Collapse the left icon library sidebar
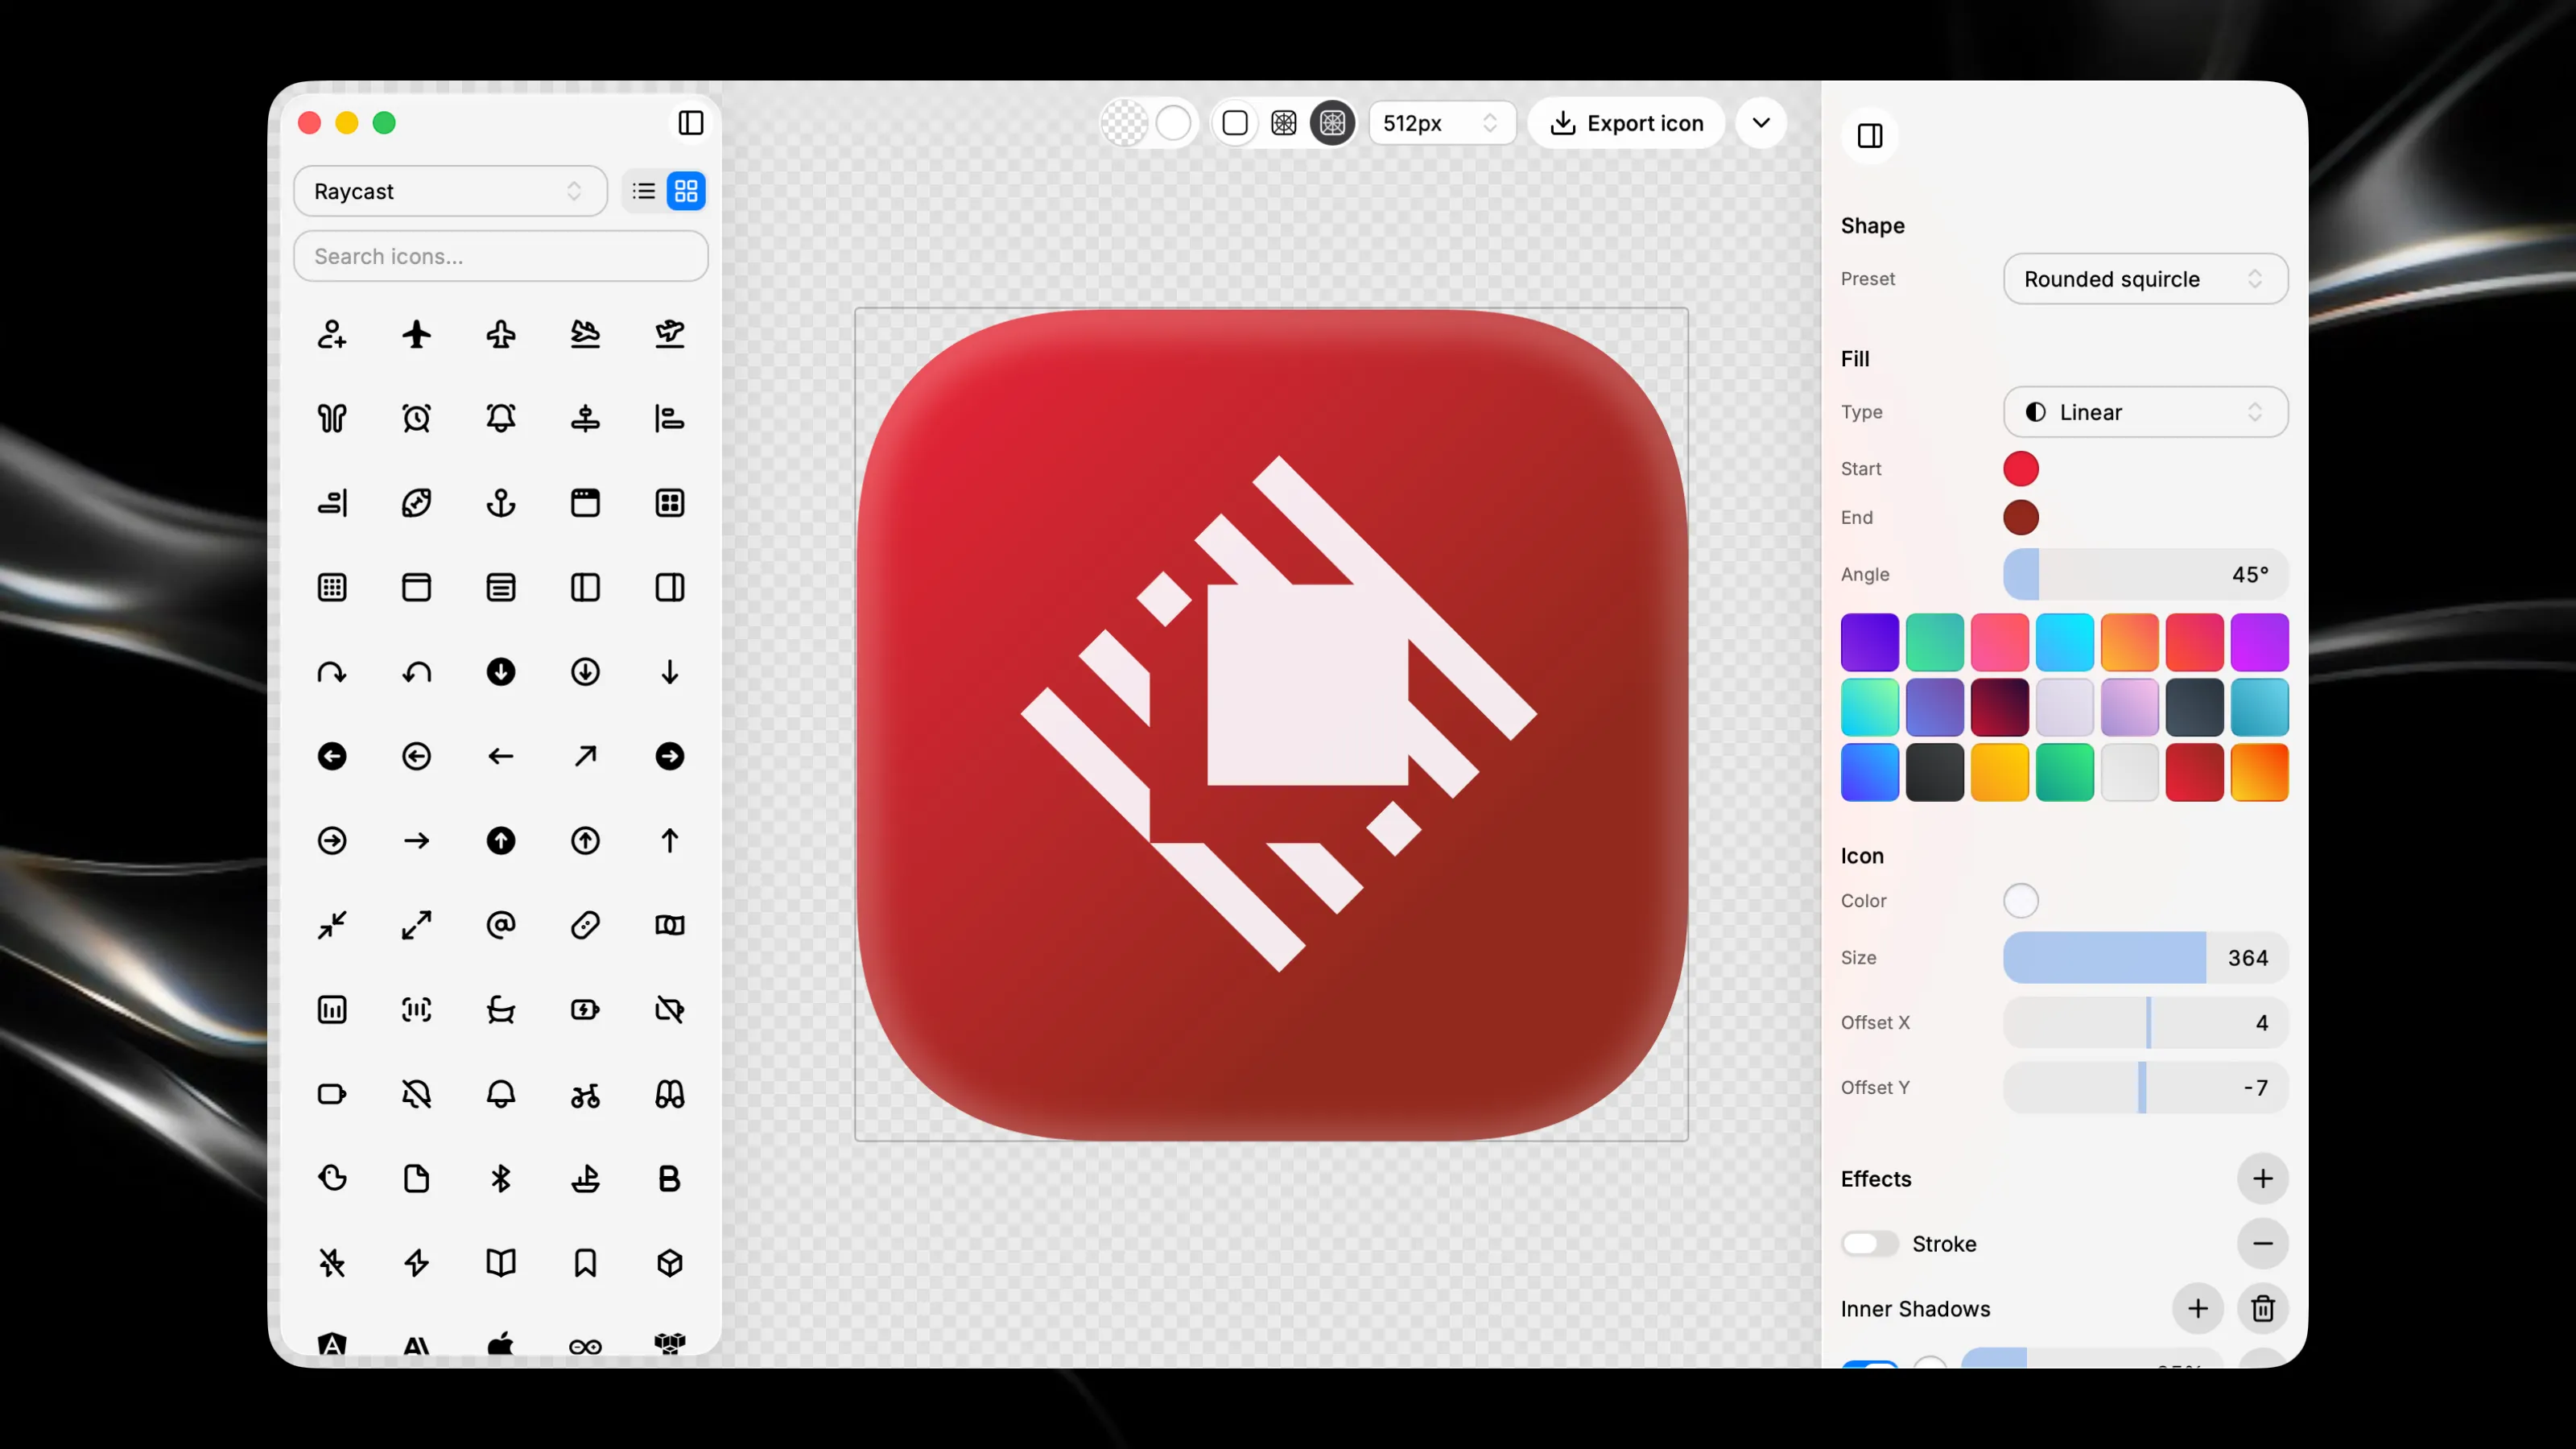Image resolution: width=2576 pixels, height=1449 pixels. click(691, 123)
